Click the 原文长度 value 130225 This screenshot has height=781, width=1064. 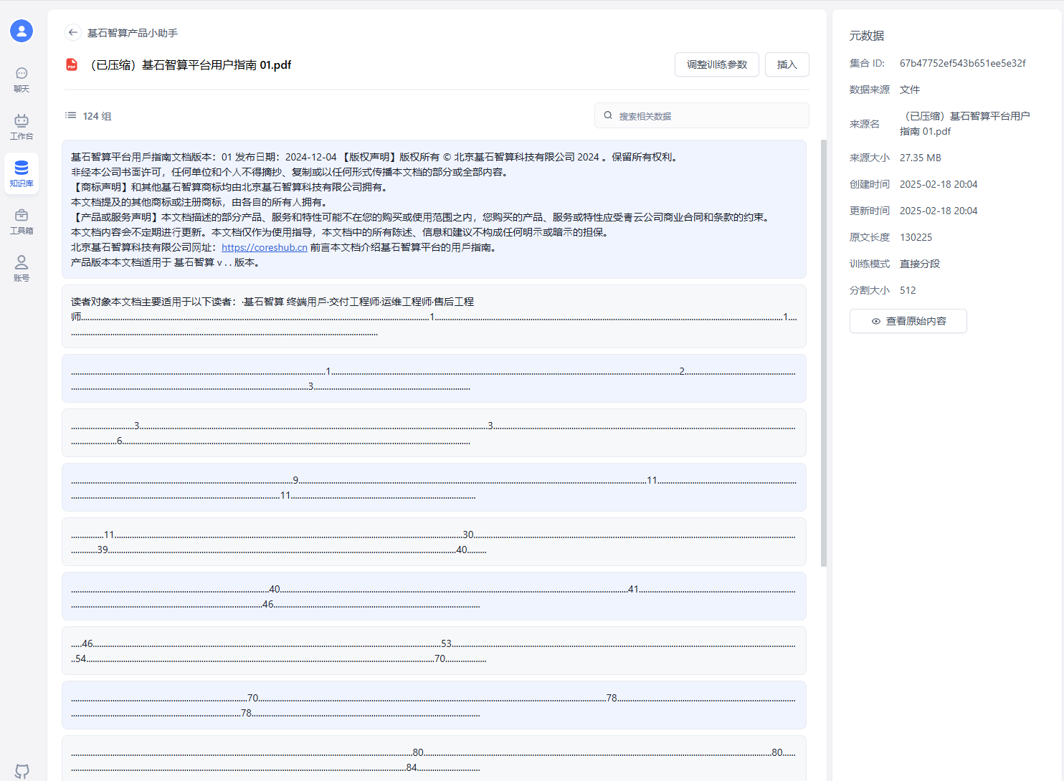[916, 237]
